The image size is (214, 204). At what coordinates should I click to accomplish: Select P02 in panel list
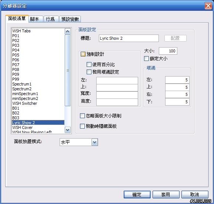[x=38, y=41]
